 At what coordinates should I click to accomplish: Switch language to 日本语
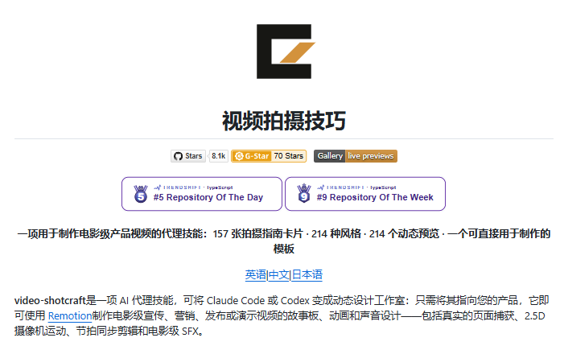tap(307, 275)
